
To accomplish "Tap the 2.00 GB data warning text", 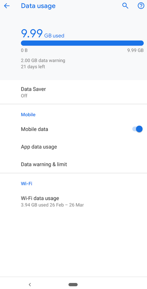I will point(43,60).
